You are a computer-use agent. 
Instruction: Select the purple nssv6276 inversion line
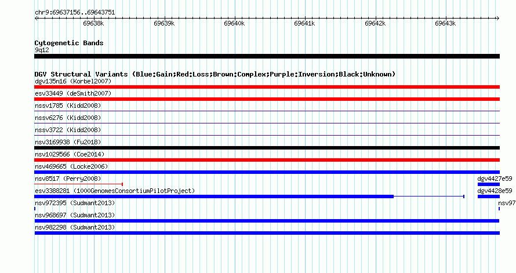click(x=267, y=123)
